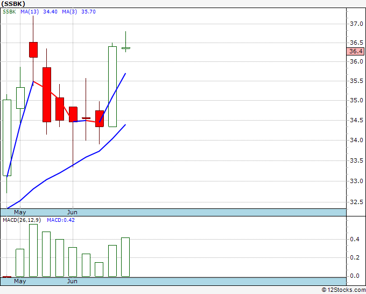Click the 0.4 MACD axis label

click(x=355, y=239)
